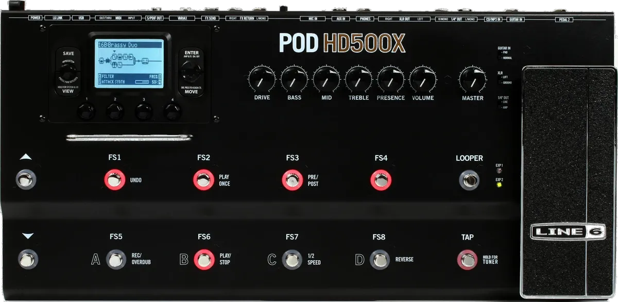Click the input block at the chain start

[101, 61]
